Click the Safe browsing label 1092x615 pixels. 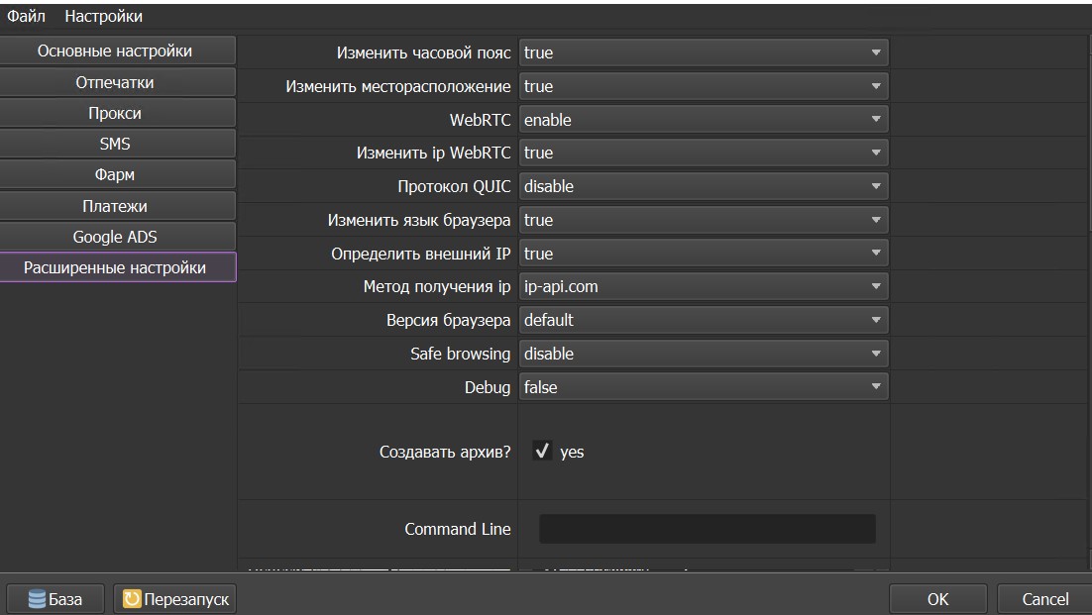[x=460, y=354]
